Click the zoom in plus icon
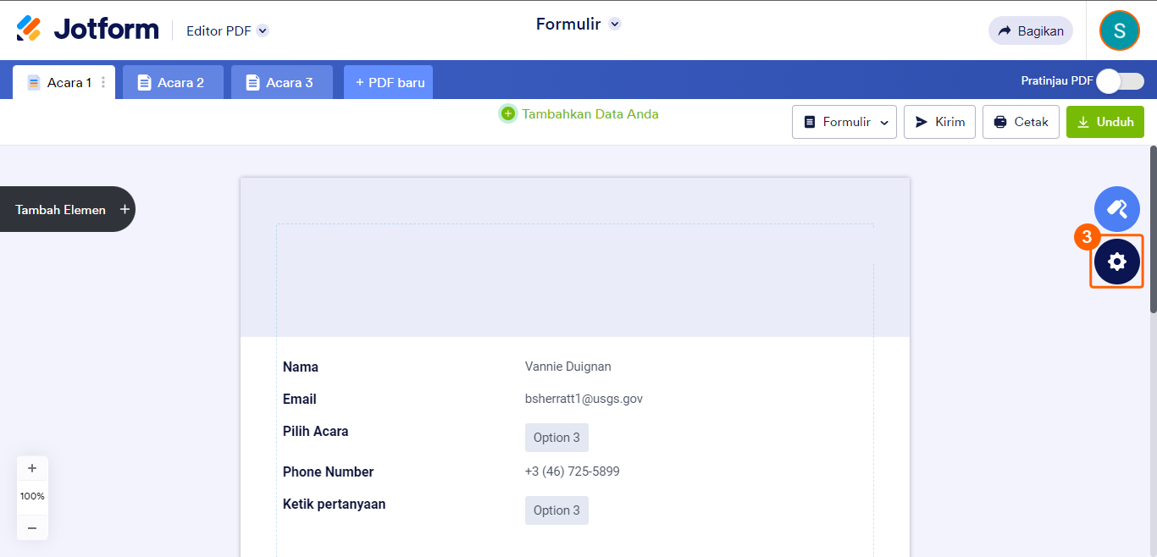Viewport: 1157px width, 557px height. coord(32,468)
